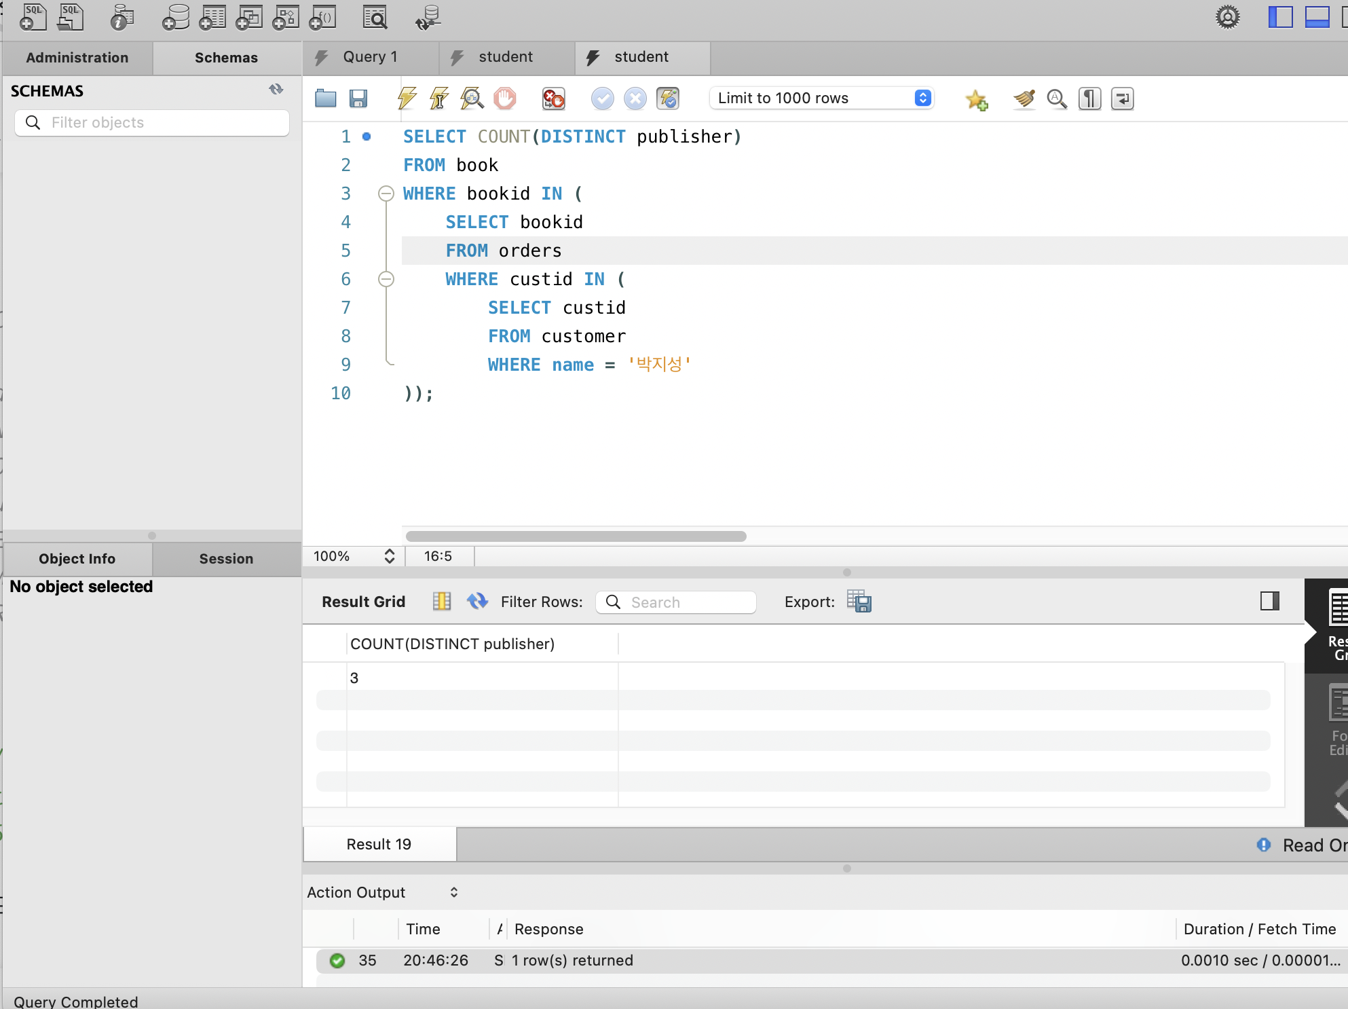Export recordset to external file icon
This screenshot has width=1348, height=1009.
pyautogui.click(x=859, y=602)
